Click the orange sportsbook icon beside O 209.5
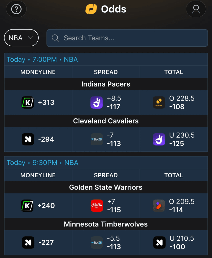Image resolution: width=212 pixels, height=258 pixels. 159,206
